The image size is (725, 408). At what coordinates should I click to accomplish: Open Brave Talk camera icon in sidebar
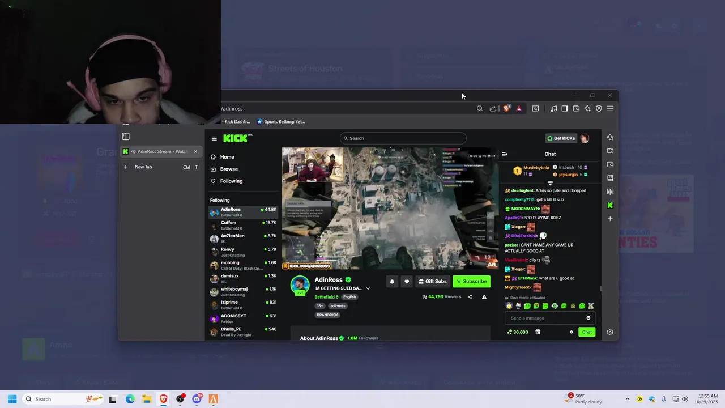pyautogui.click(x=610, y=151)
